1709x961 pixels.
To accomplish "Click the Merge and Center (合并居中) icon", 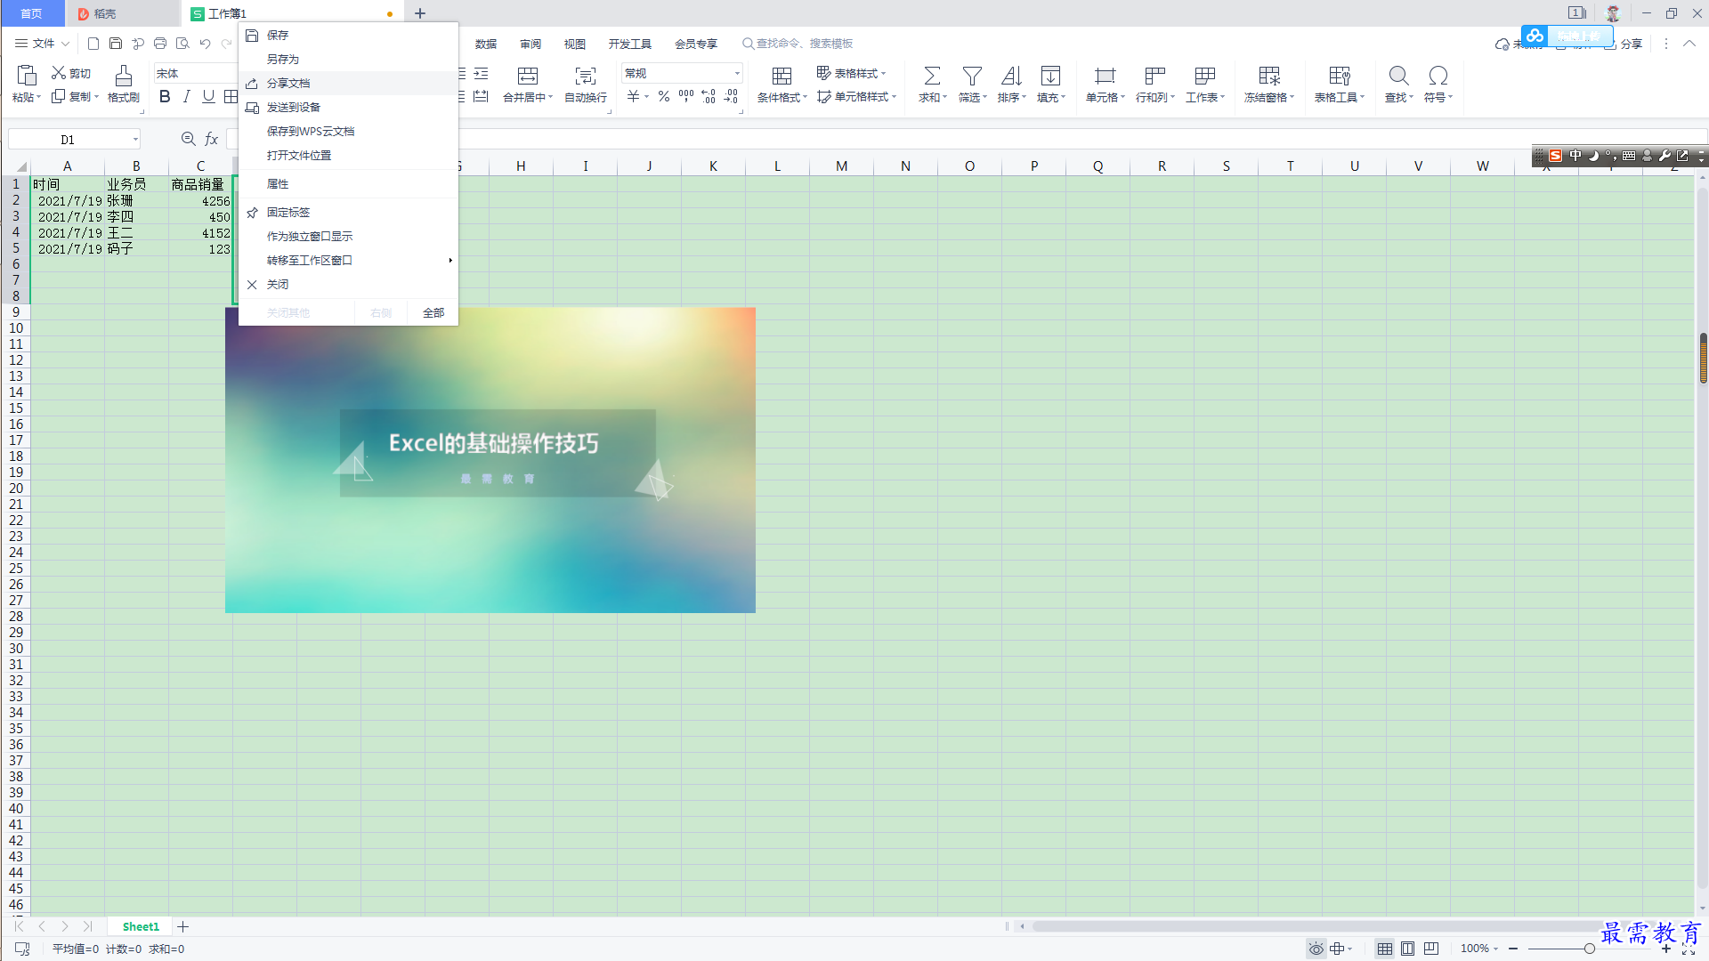I will (528, 76).
